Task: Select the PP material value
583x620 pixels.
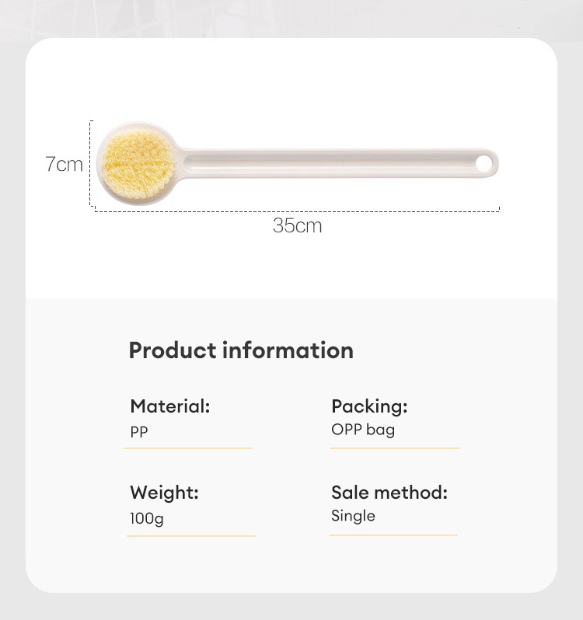Action: [138, 432]
